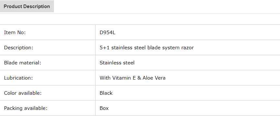This screenshot has height=116, width=280.
Task: Click the Color available: label
Action: pos(23,93)
